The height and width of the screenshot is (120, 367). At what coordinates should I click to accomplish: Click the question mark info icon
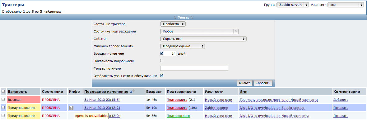click(71, 108)
